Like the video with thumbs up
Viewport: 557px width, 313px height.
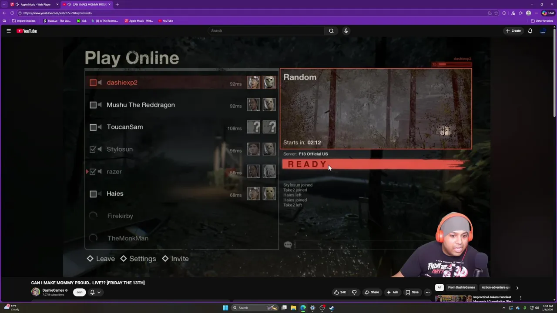(x=340, y=292)
